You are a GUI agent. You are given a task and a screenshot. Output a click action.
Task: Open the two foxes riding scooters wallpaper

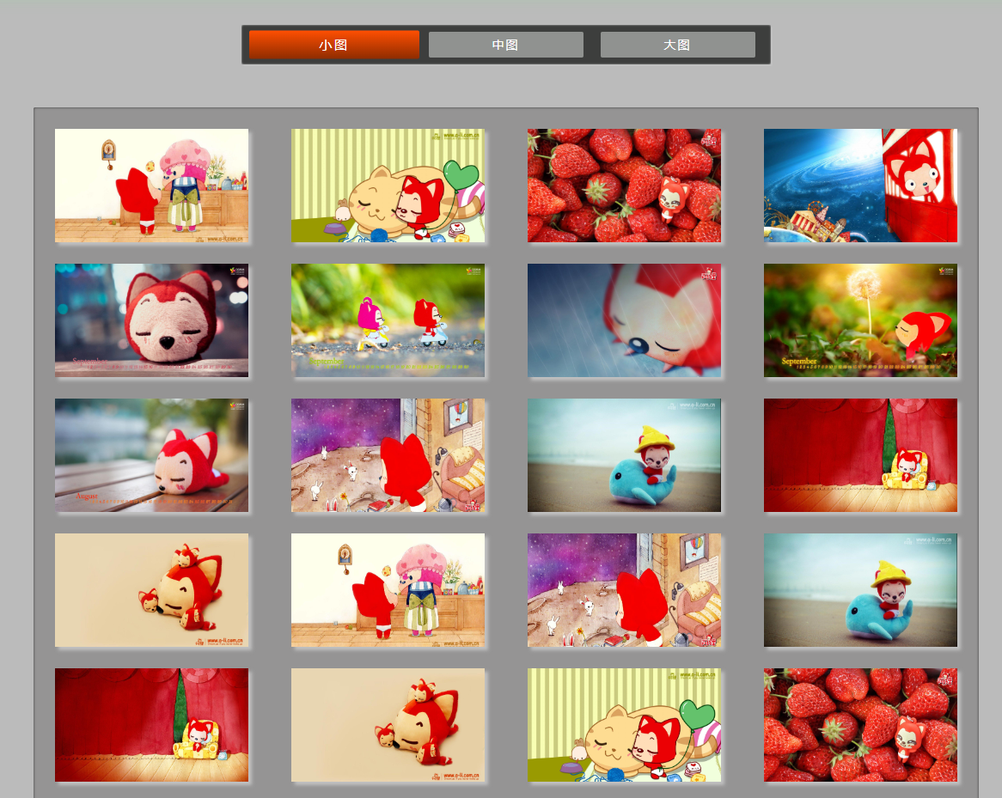point(388,320)
